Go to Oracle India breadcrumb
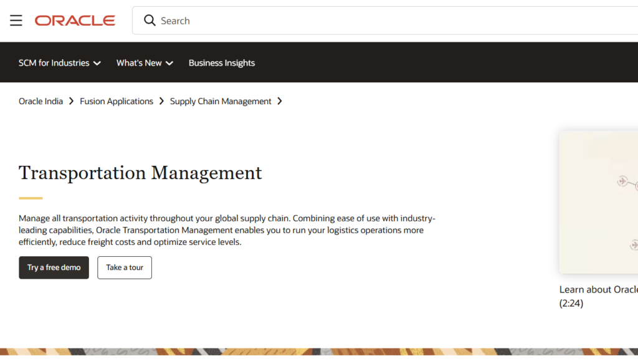 point(40,101)
